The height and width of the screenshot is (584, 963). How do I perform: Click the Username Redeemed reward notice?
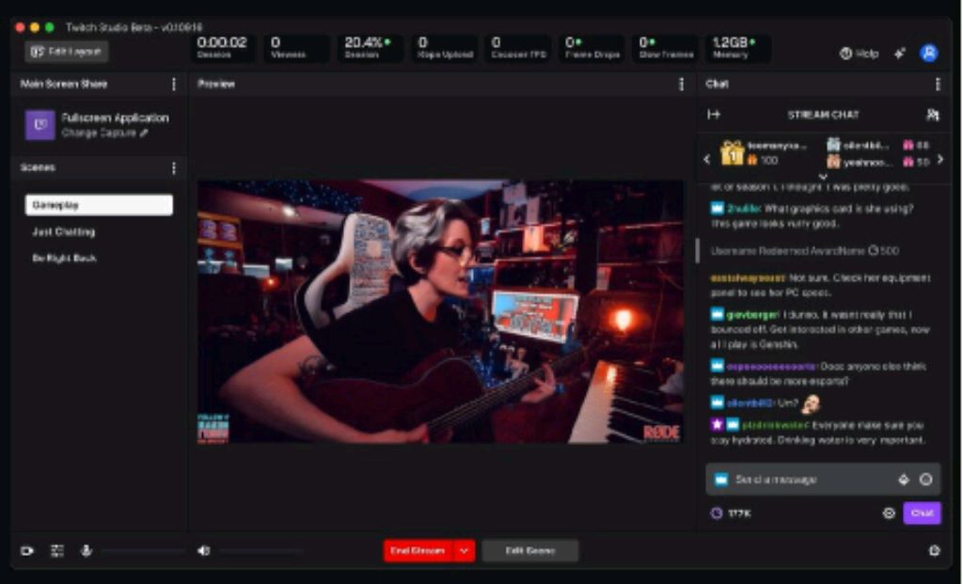[805, 250]
